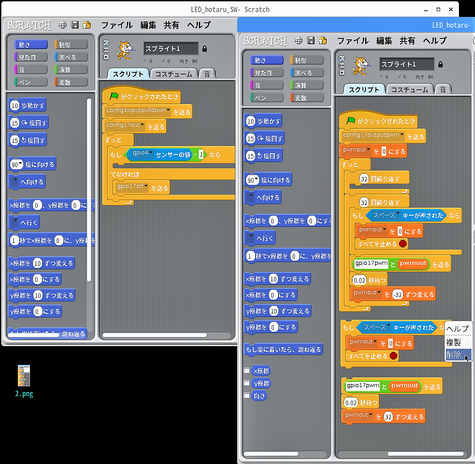Select the cat sprite thumbnail in back window
475x464 pixels.
125,50
